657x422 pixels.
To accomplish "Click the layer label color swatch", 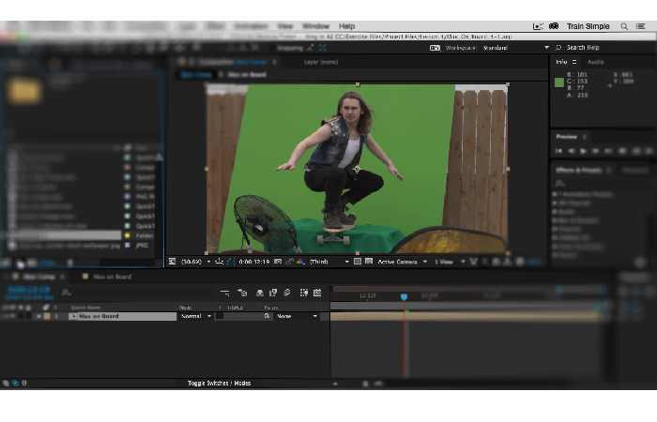I will [x=47, y=317].
